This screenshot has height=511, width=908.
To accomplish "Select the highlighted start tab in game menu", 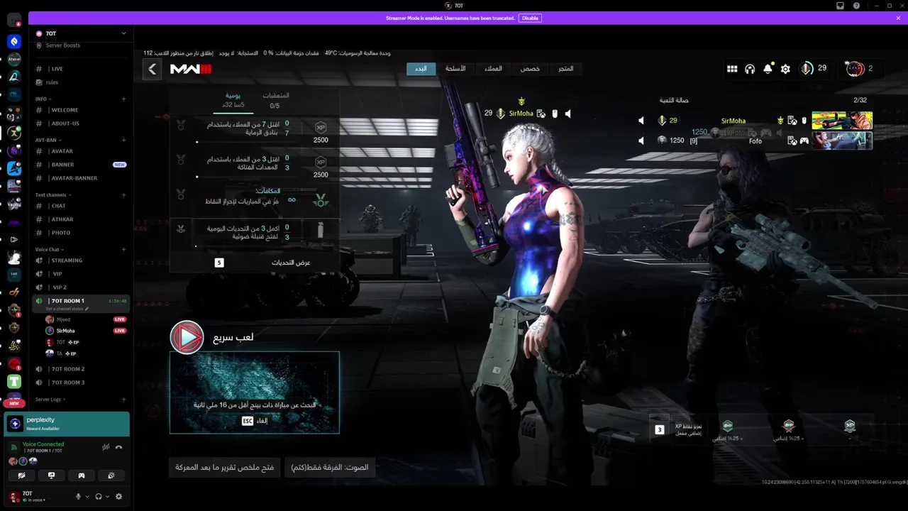I will (x=421, y=69).
